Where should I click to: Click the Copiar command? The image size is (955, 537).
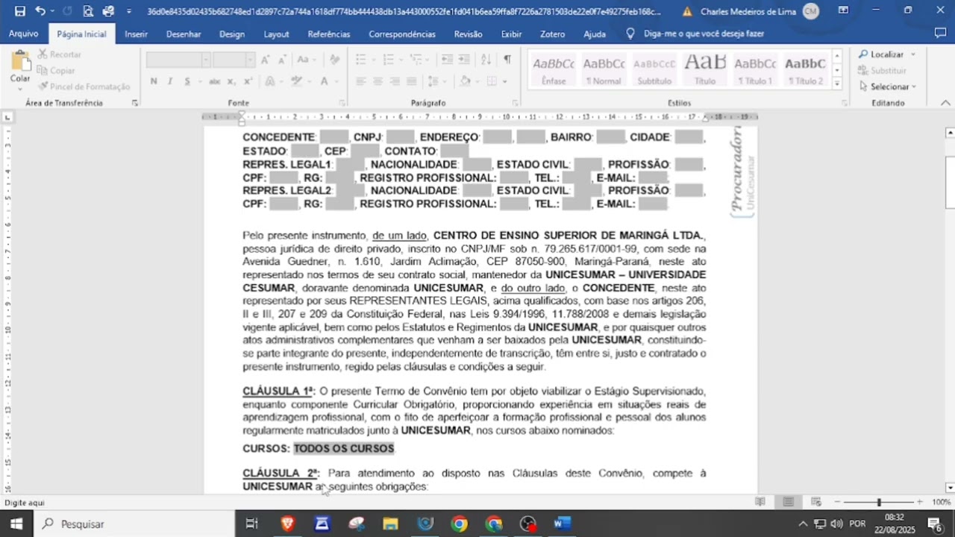(56, 70)
